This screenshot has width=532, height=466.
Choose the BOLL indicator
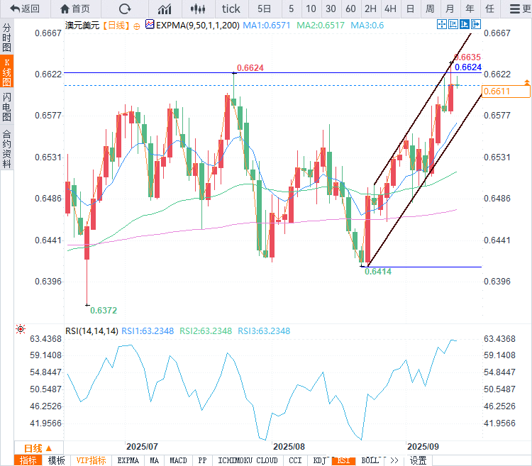[x=370, y=460]
